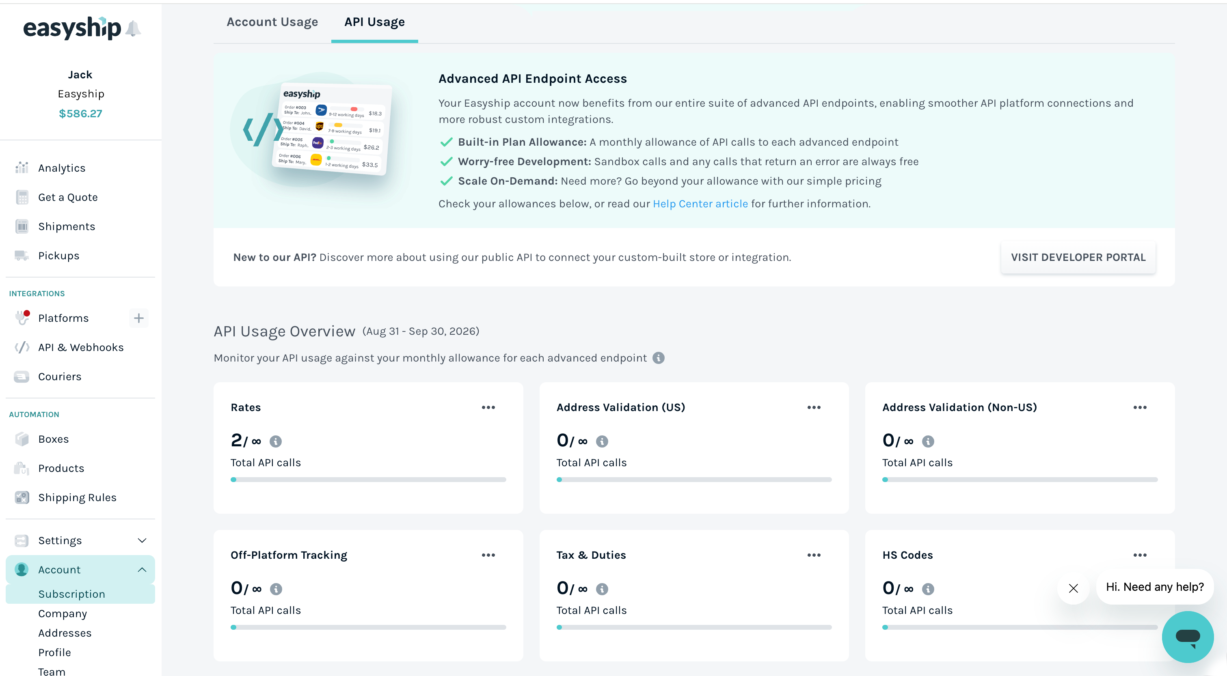Open Subscription under Account
The height and width of the screenshot is (676, 1227).
coord(80,594)
